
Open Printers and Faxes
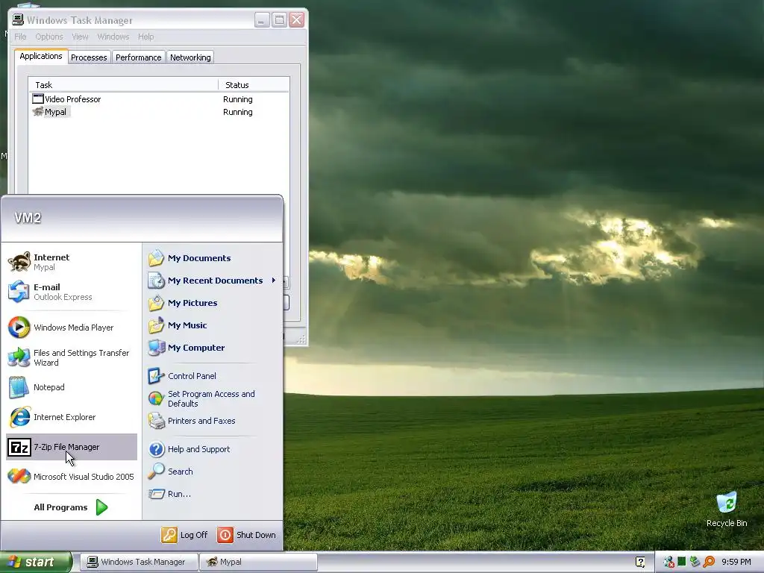(213, 421)
